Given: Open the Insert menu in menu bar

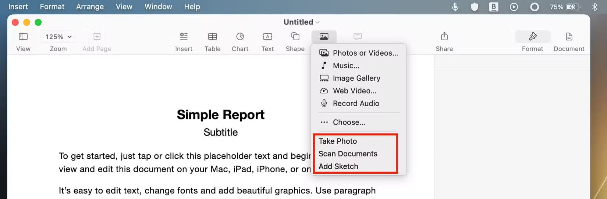Looking at the screenshot, I should click(18, 7).
